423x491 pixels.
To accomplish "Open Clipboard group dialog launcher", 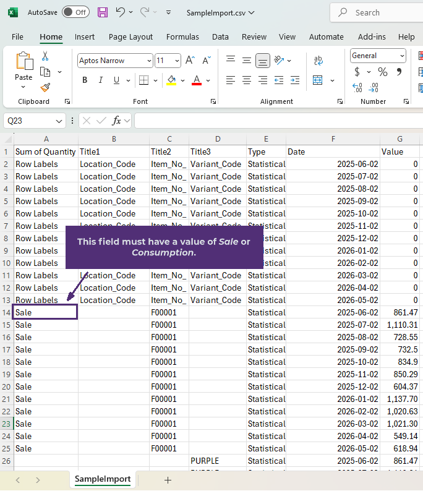I will coord(67,101).
